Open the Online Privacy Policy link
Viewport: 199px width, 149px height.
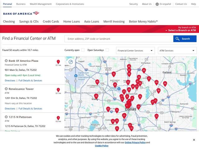click(x=135, y=142)
